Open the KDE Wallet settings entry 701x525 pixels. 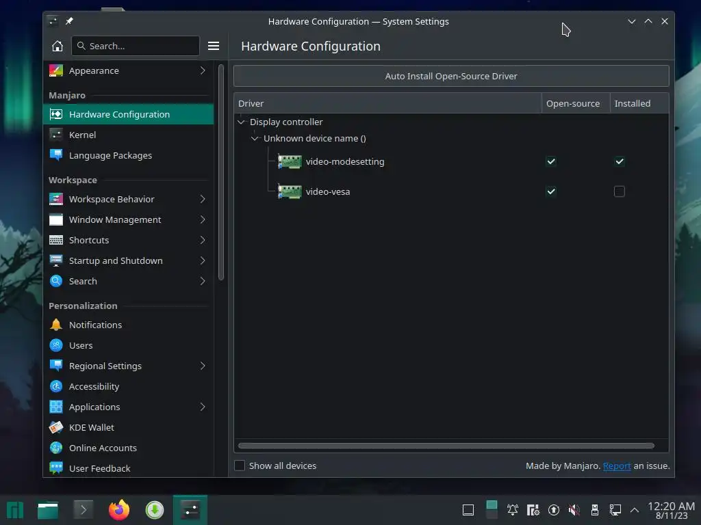(128, 428)
